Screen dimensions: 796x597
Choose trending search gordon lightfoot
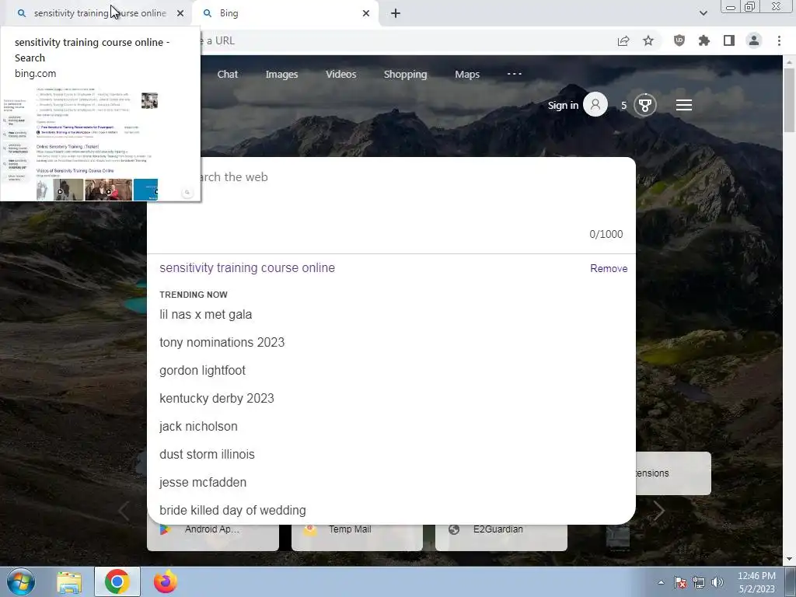[x=203, y=371]
